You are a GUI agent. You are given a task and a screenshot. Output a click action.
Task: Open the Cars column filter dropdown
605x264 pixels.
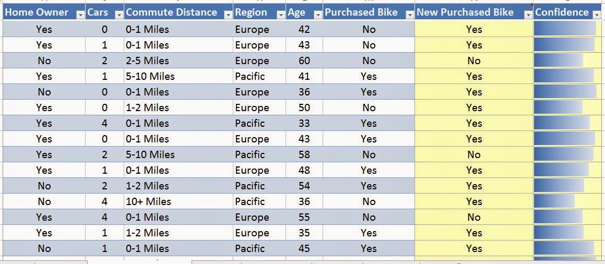118,15
